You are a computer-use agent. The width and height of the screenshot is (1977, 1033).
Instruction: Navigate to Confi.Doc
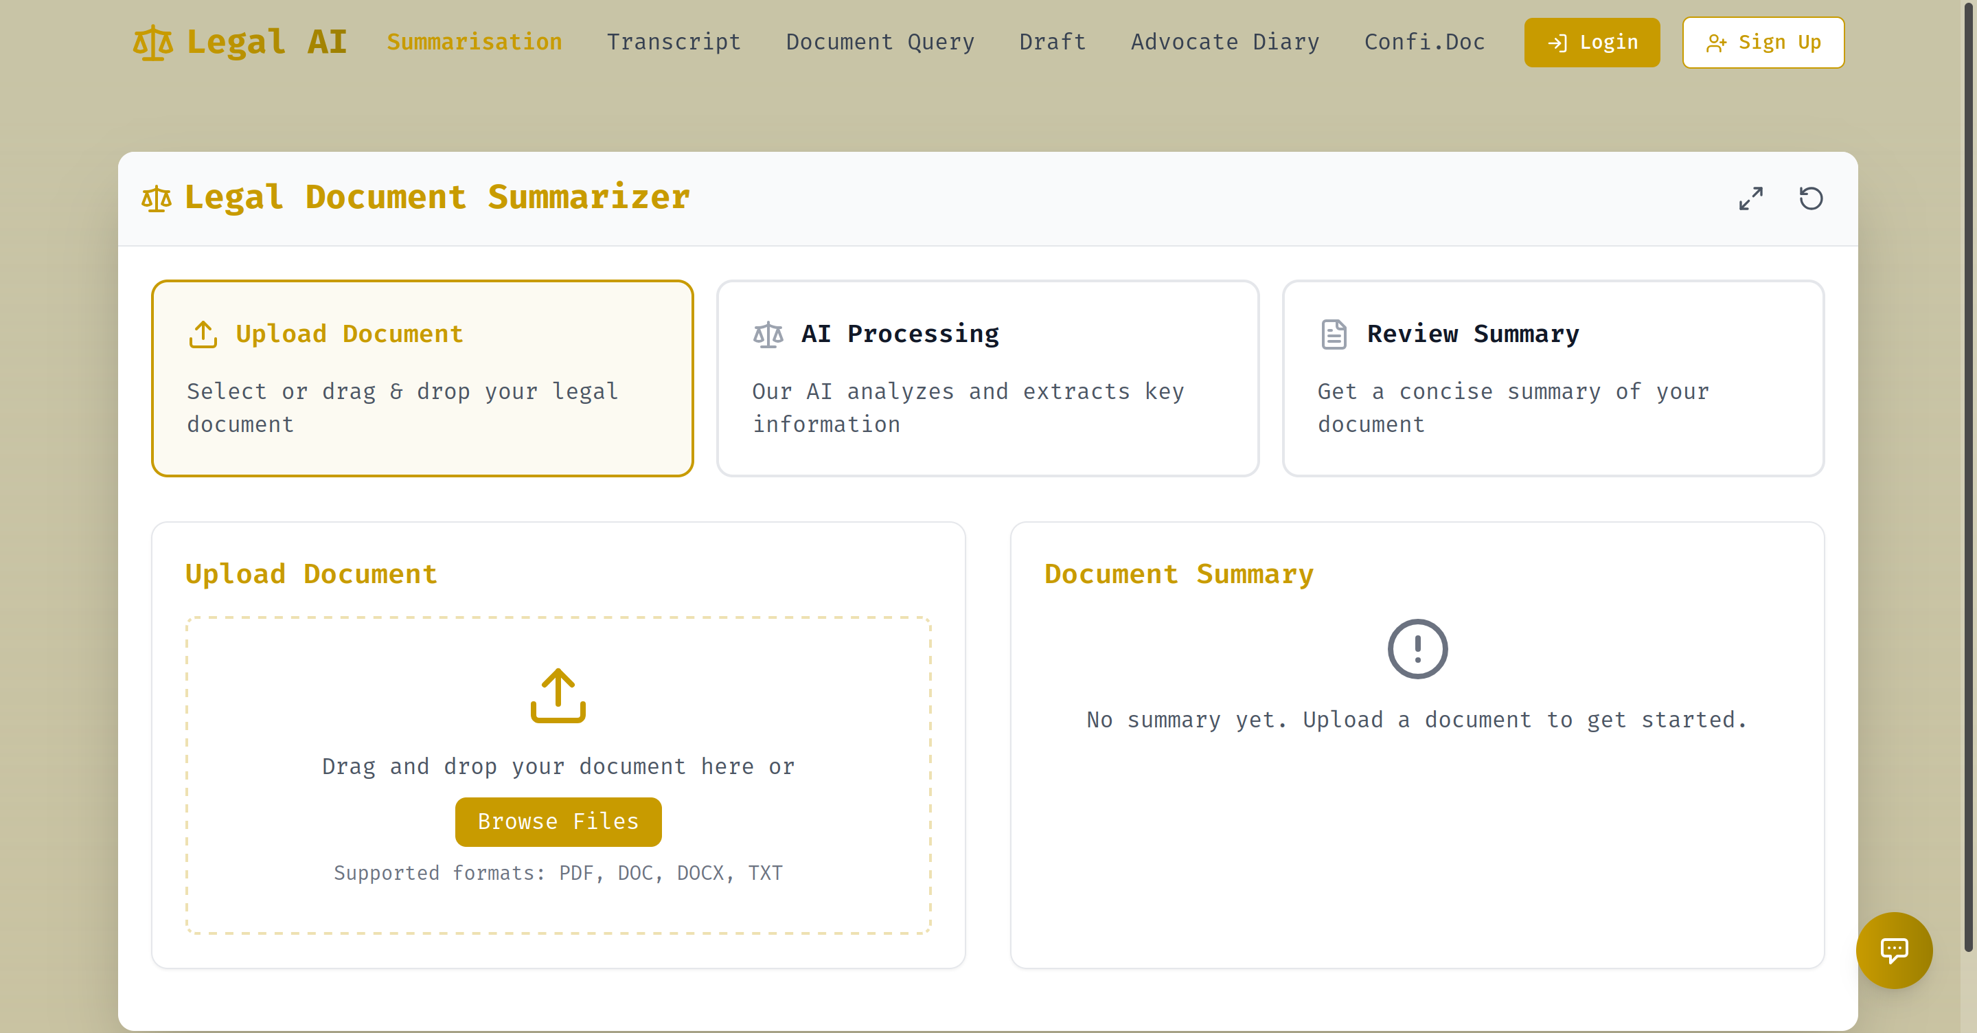point(1424,42)
